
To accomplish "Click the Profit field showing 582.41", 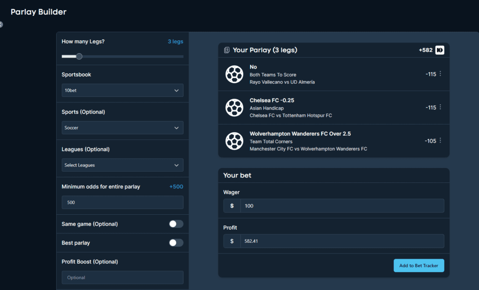I will (342, 241).
